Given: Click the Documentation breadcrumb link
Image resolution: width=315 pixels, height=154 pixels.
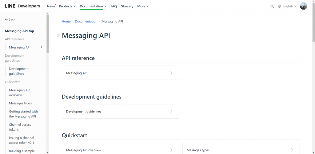Looking at the screenshot, I should [86, 22].
